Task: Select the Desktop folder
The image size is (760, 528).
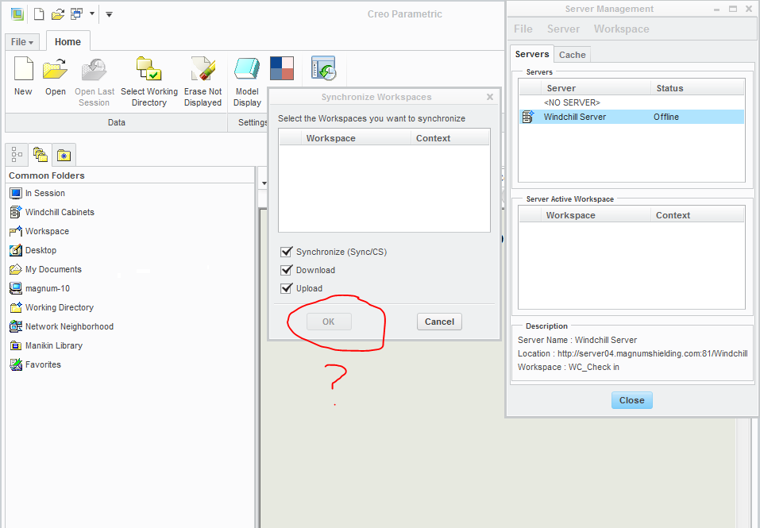Action: (33, 250)
